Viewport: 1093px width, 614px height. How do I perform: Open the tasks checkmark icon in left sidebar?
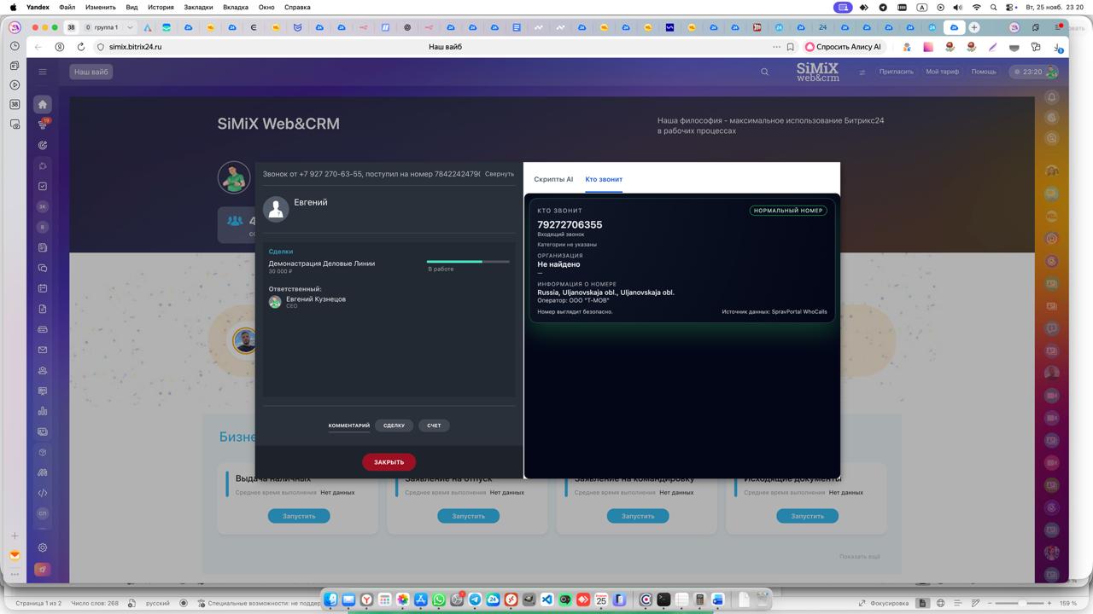(x=42, y=186)
